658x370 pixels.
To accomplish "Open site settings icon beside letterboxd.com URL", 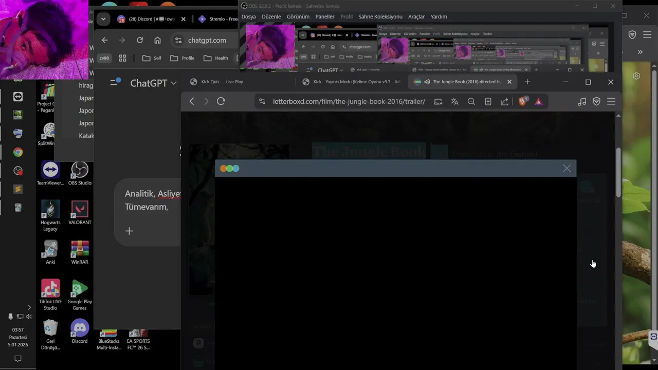I will [x=262, y=102].
